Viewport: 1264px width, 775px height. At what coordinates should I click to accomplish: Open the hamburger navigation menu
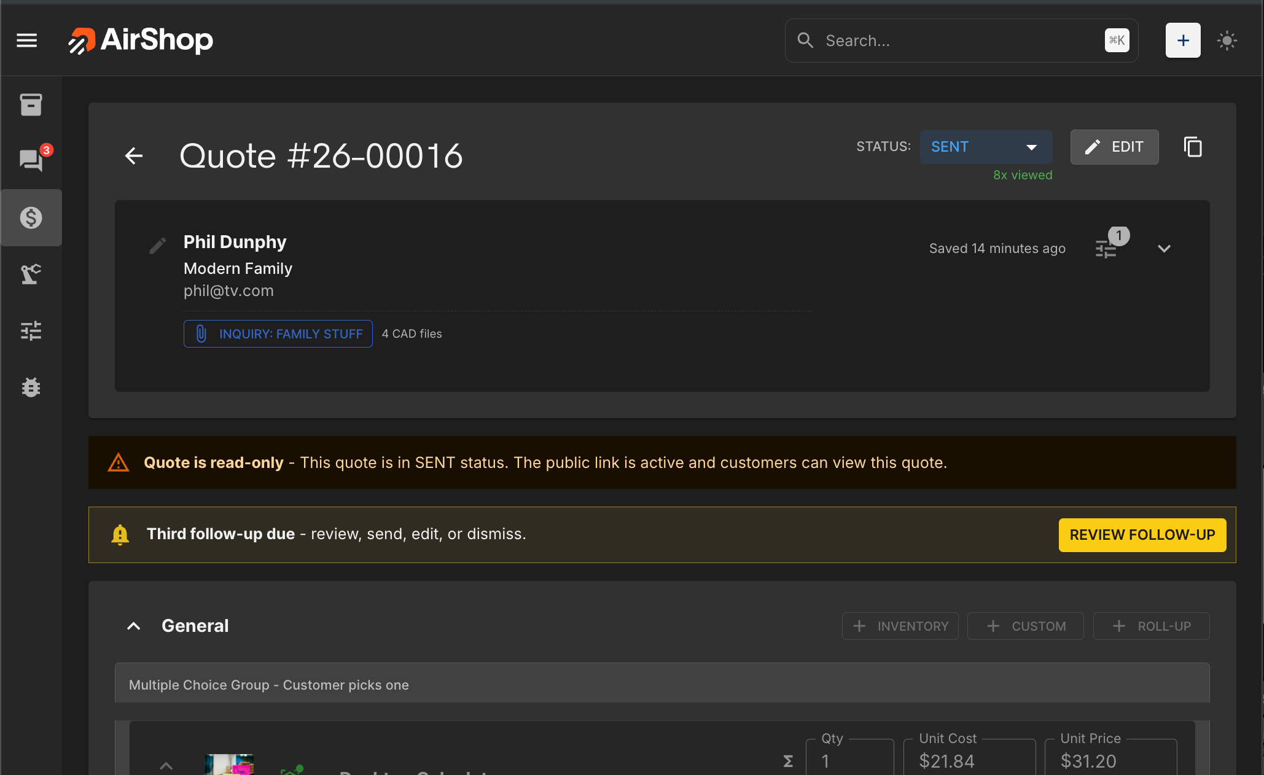coord(26,40)
